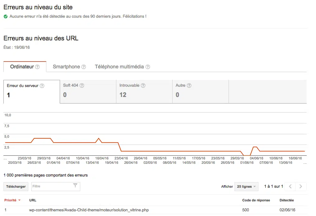Switch to the Smartphone tab
This screenshot has width=316, height=216.
tap(66, 67)
